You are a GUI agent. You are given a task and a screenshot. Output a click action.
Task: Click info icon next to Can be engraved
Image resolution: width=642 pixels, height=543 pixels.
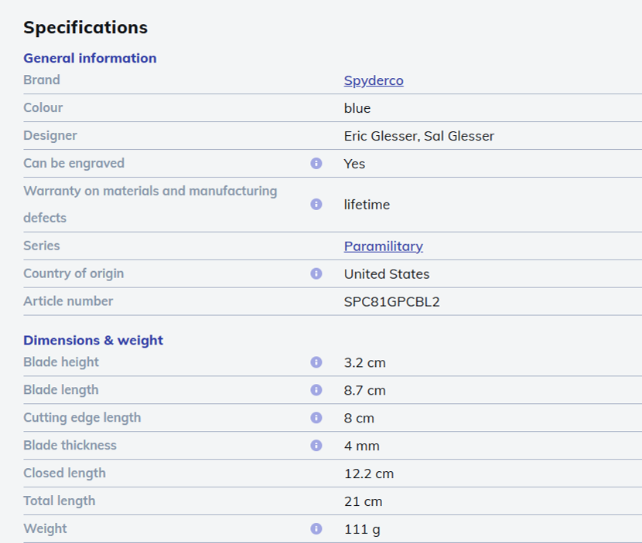(x=316, y=163)
